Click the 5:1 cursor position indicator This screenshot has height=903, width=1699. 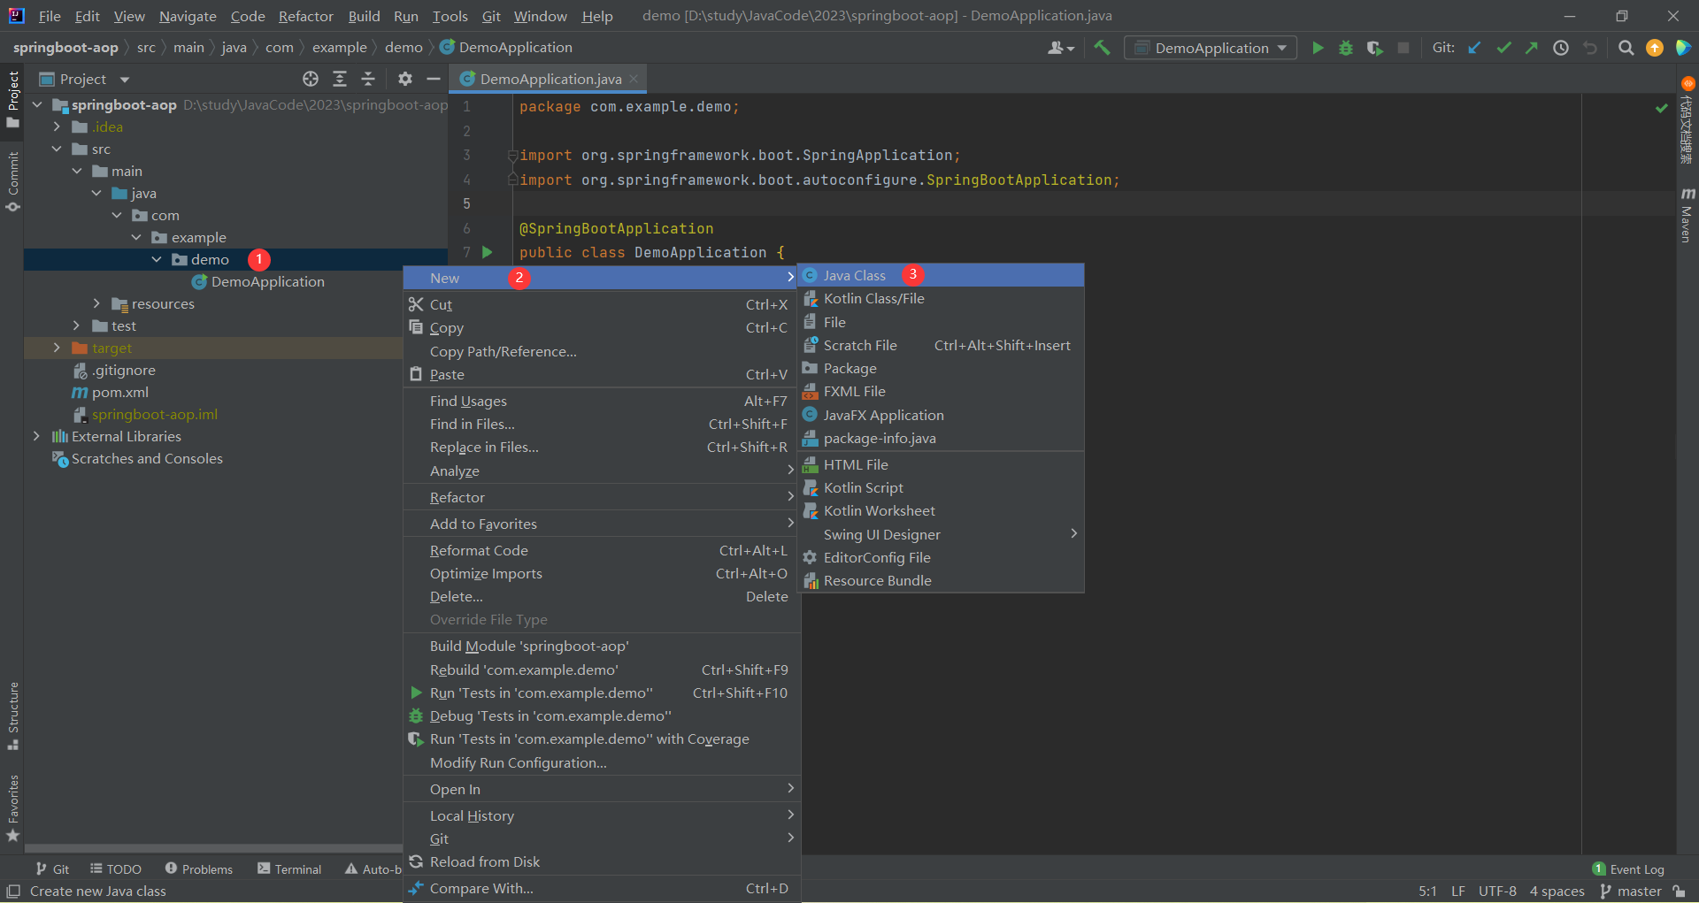(x=1427, y=891)
